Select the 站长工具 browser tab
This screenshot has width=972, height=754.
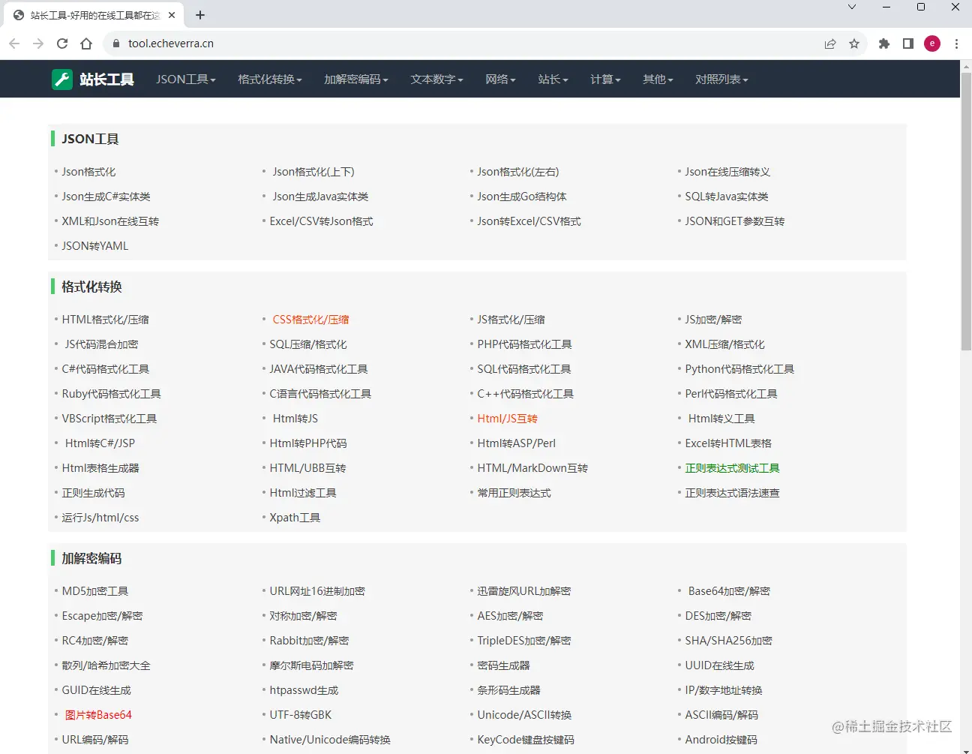(94, 15)
